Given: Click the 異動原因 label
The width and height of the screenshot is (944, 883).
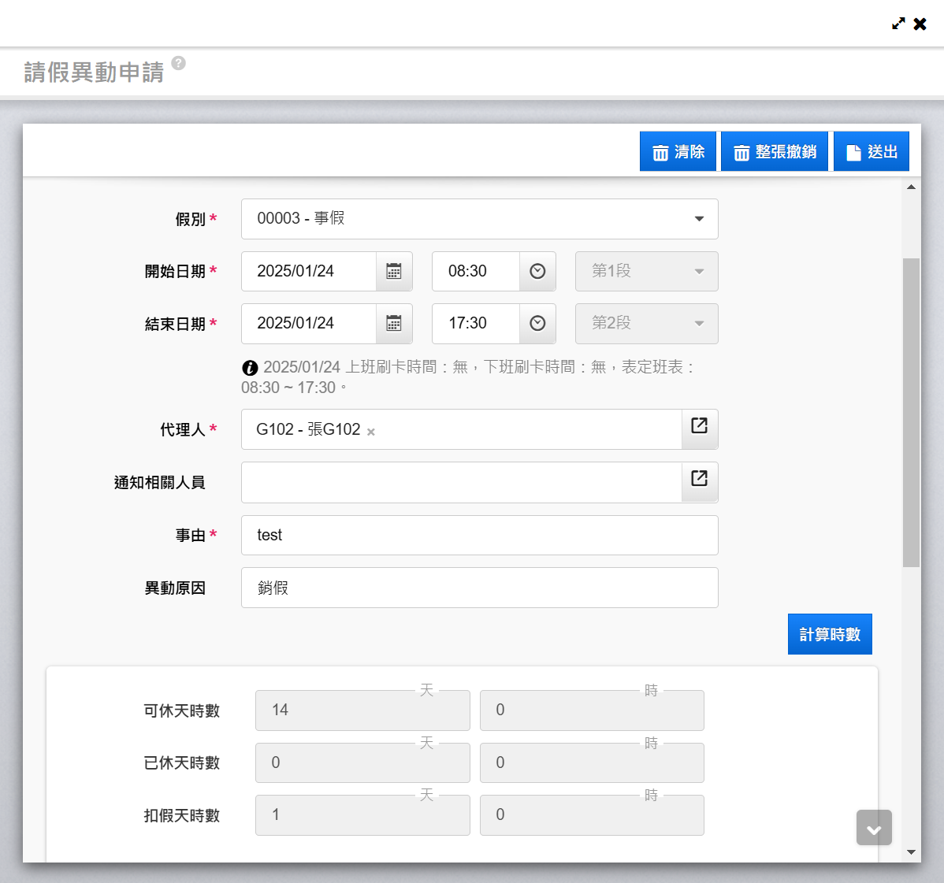Looking at the screenshot, I should 175,588.
